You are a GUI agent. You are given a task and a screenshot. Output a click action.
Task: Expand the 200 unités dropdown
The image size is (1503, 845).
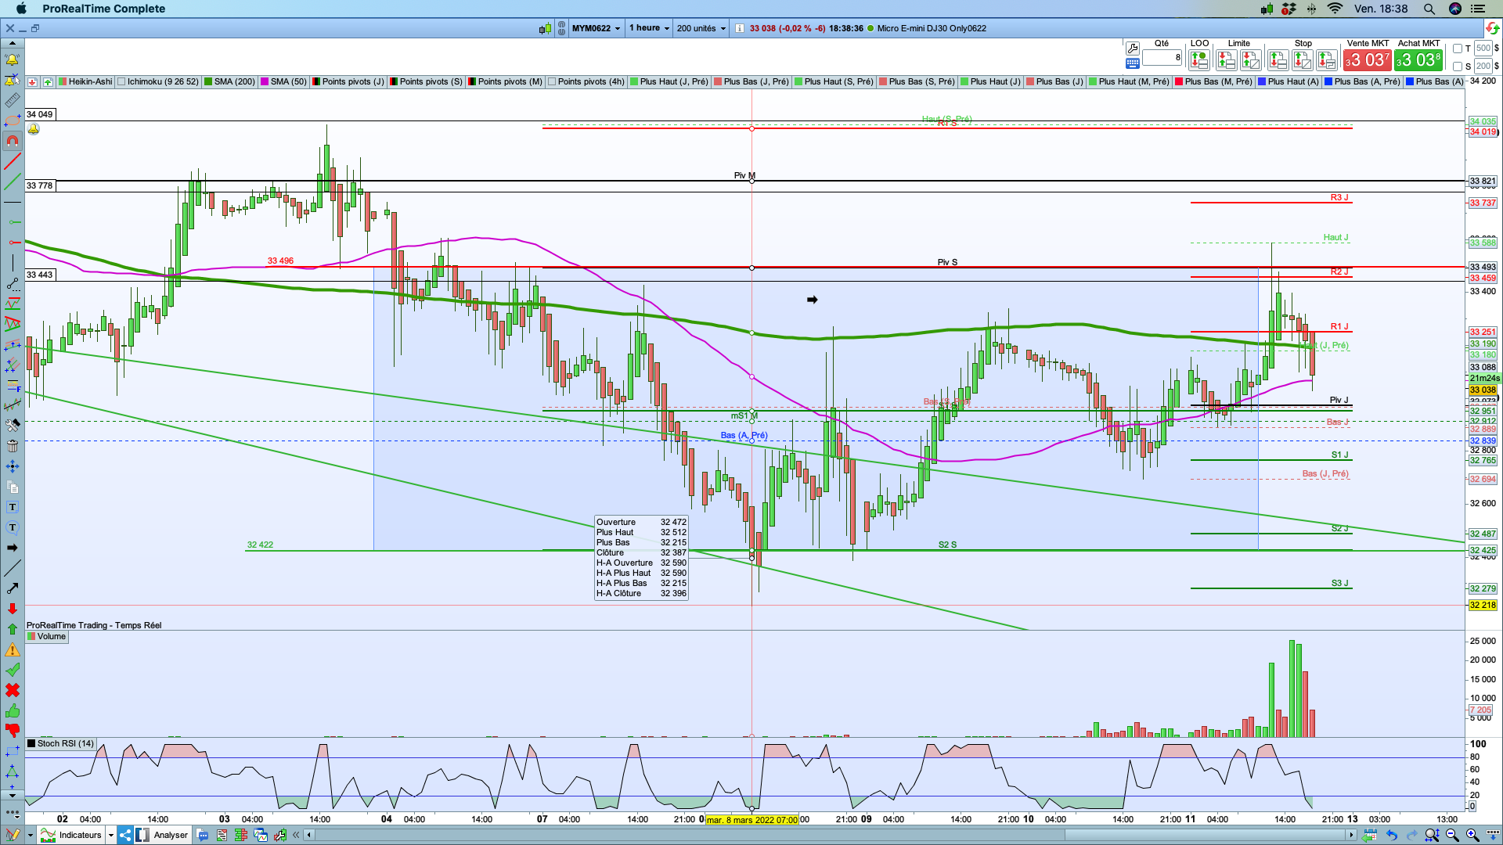pyautogui.click(x=701, y=28)
